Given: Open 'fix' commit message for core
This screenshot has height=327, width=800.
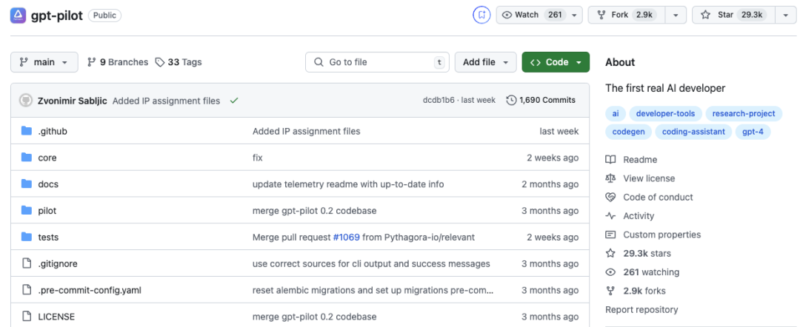Looking at the screenshot, I should coord(258,158).
